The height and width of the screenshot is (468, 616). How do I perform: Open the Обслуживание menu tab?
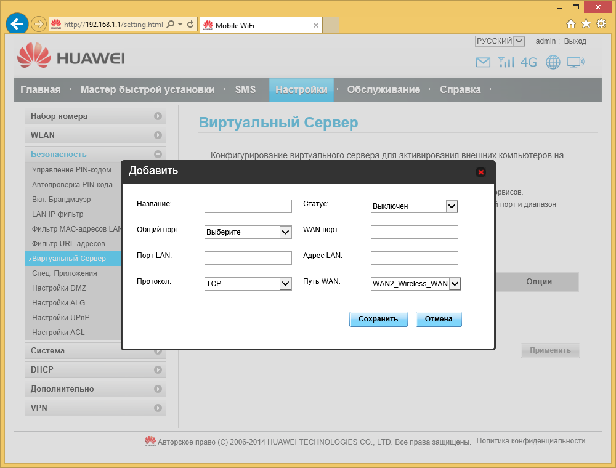[x=383, y=89]
